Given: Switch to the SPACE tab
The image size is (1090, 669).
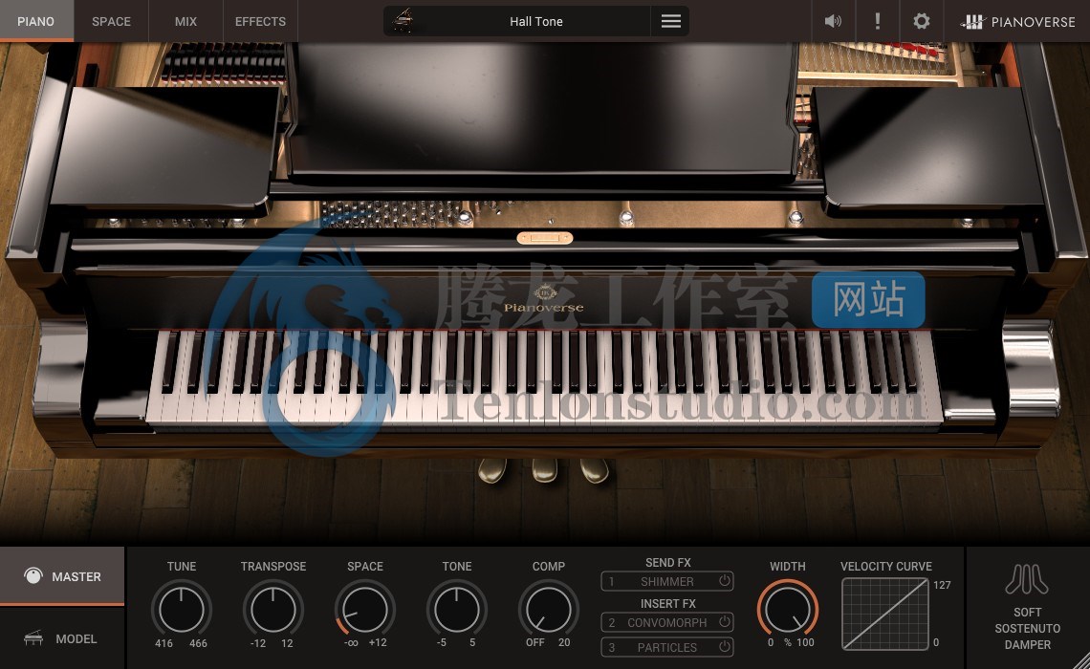Looking at the screenshot, I should pos(111,21).
